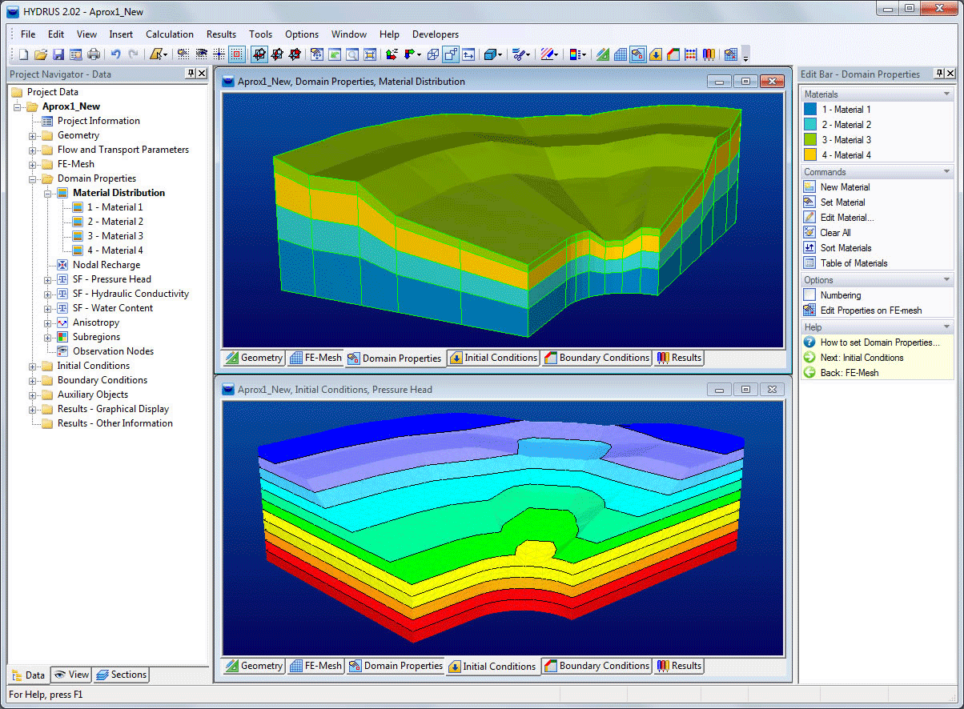Open a file with the folder icon
The height and width of the screenshot is (709, 964).
pyautogui.click(x=41, y=54)
